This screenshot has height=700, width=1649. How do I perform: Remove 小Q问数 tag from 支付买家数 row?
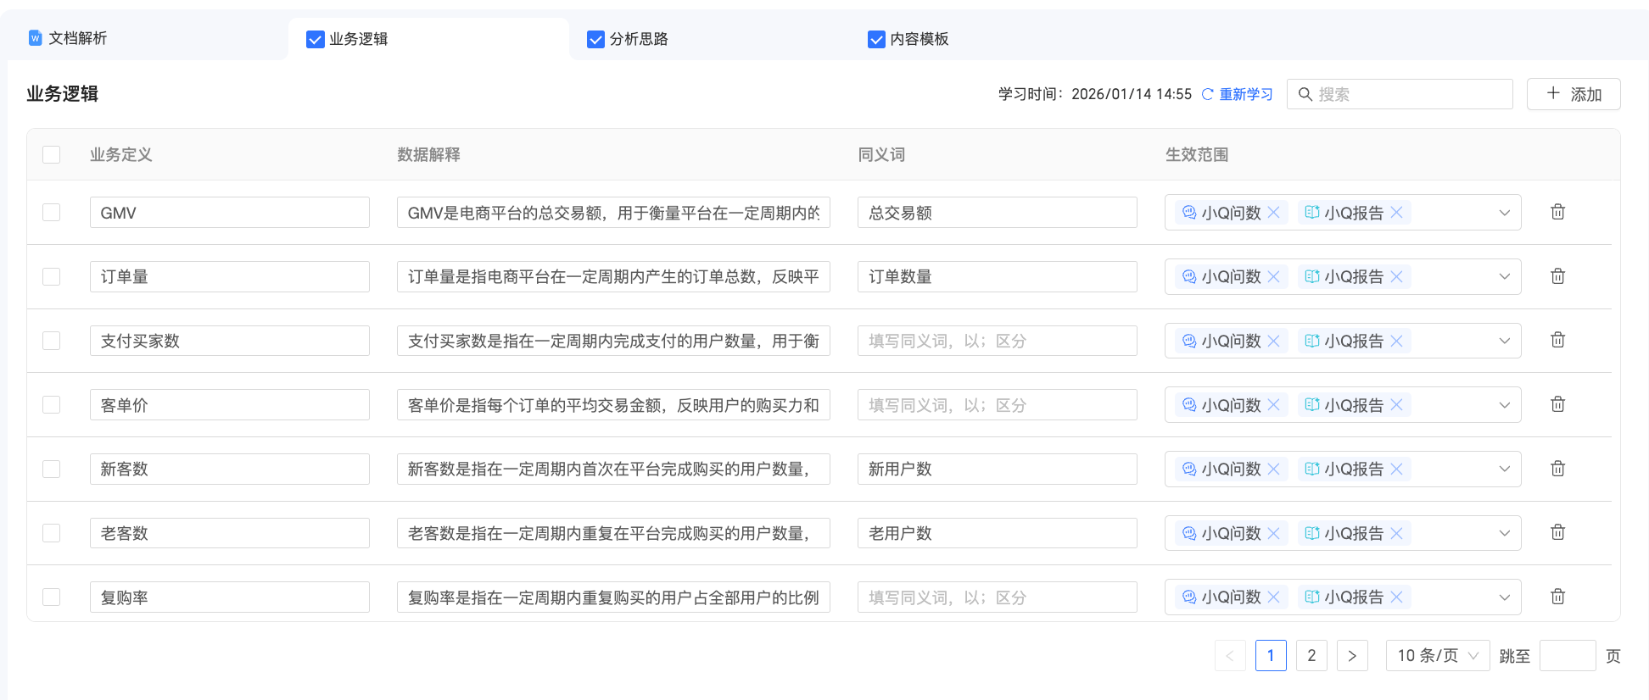click(1273, 341)
